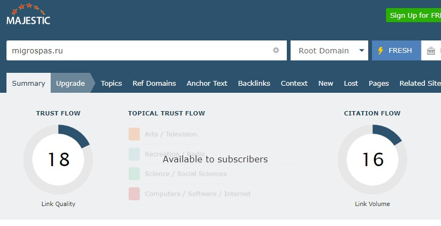Open the Topics tab
The width and height of the screenshot is (441, 226).
click(x=112, y=83)
